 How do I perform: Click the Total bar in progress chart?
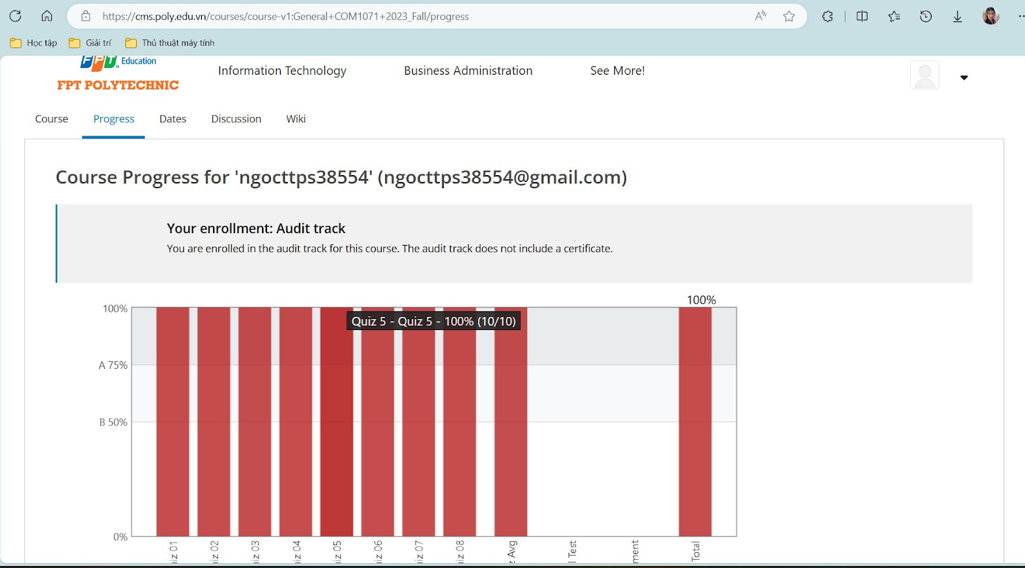pos(695,421)
